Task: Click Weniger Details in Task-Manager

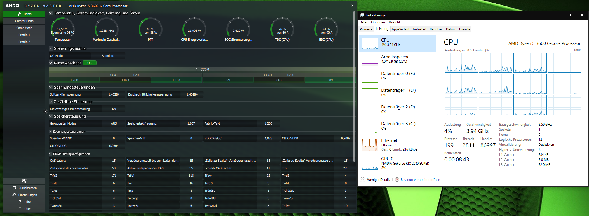Action: (x=378, y=180)
